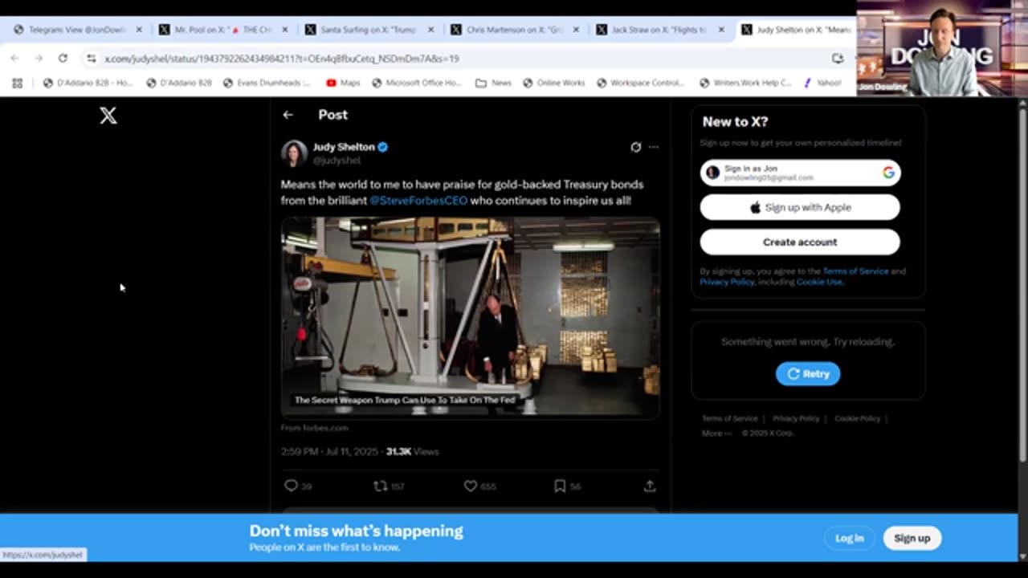
Task: Close the Mr. Pool on X tab
Action: (x=285, y=30)
